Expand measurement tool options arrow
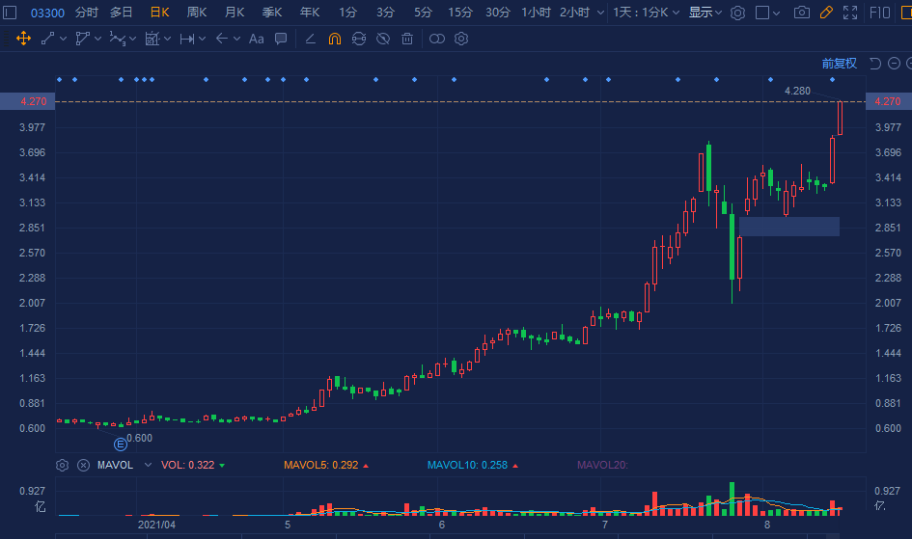This screenshot has height=539, width=912. 168,39
